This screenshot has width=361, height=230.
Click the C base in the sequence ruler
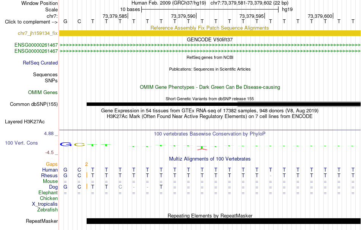point(79,22)
